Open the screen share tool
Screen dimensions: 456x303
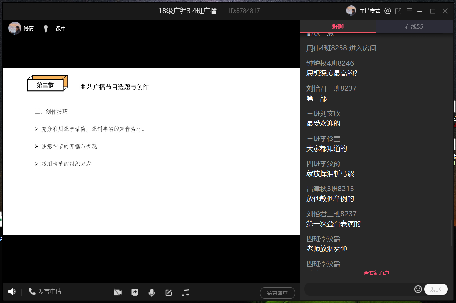coord(135,292)
